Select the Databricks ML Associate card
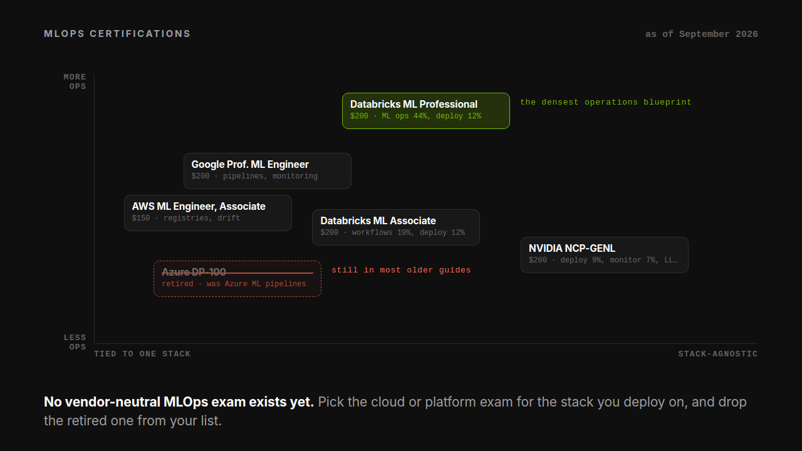This screenshot has height=451, width=802. [396, 227]
